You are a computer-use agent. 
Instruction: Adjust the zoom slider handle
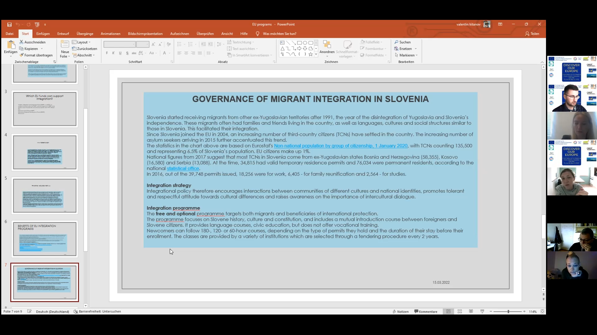coord(508,311)
